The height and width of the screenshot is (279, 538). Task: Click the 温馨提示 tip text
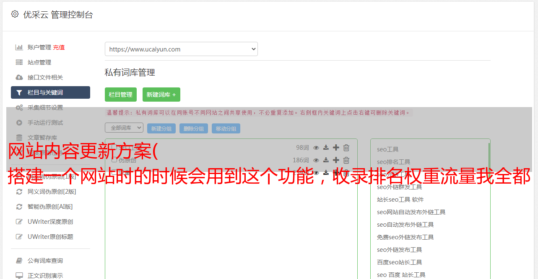[258, 113]
